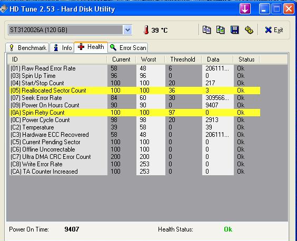297x241 pixels.
Task: Click data value 217 in Start/Stop Count row
Action: point(210,83)
